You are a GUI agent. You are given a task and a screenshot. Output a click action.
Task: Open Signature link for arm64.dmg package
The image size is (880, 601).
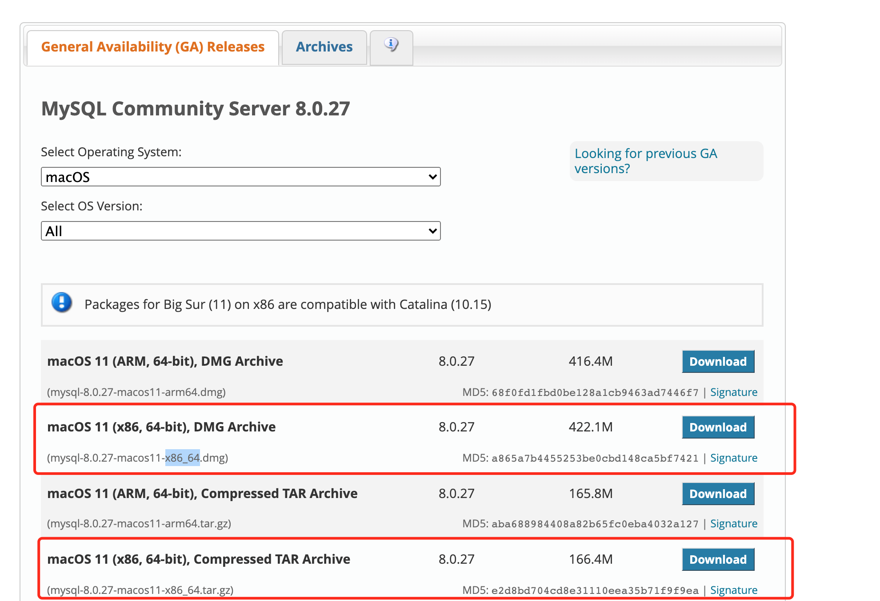tap(733, 392)
